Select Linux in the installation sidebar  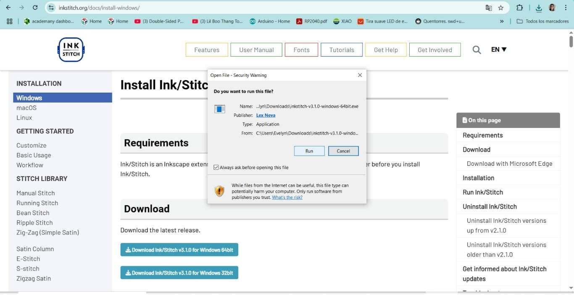24,118
